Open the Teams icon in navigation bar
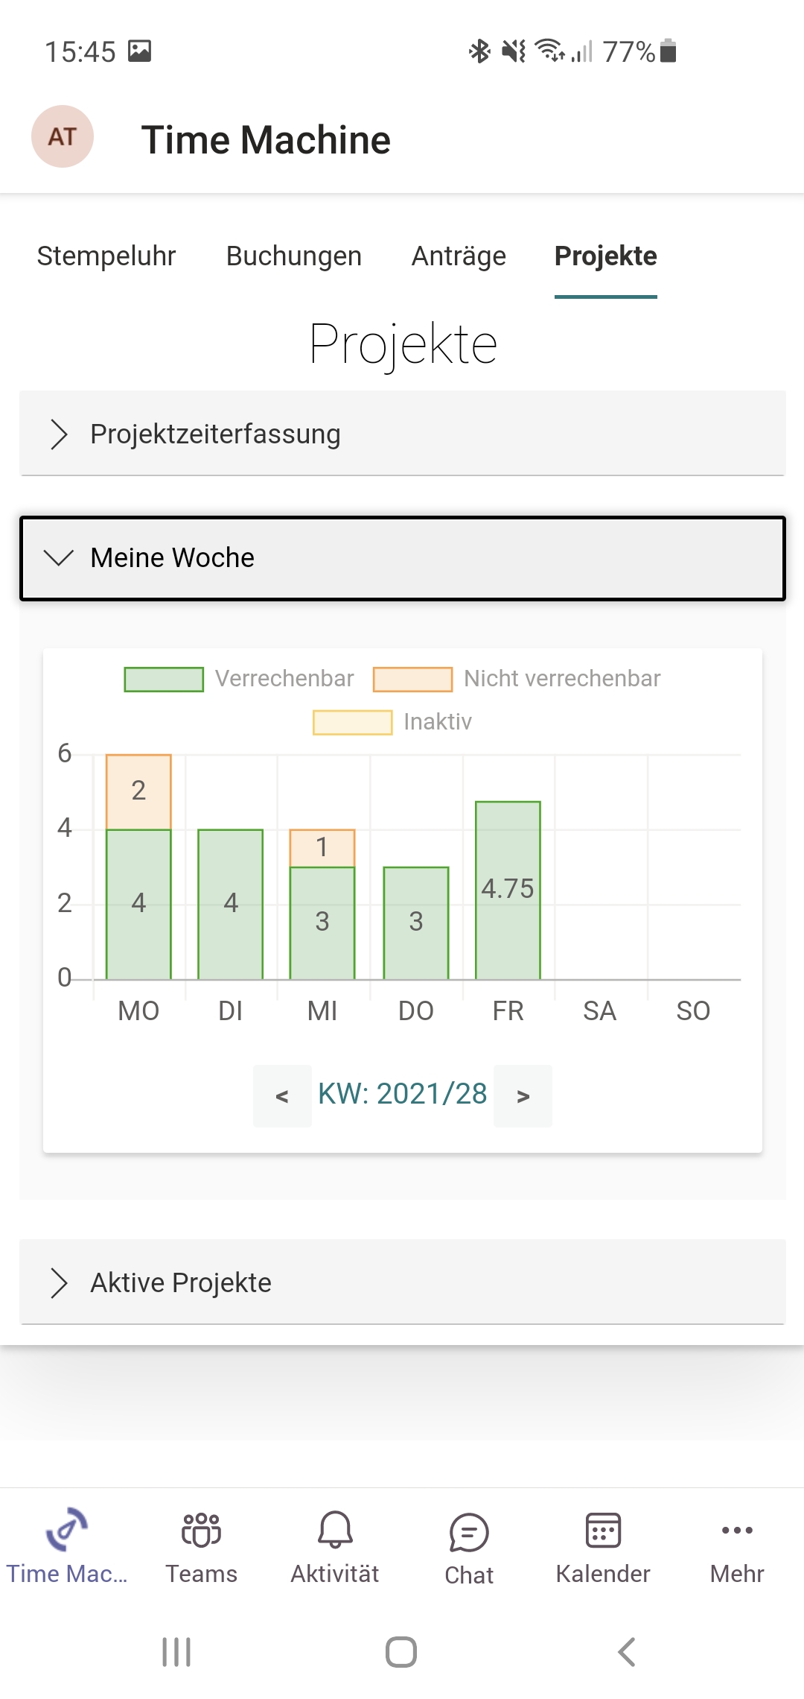Screen dimensions: 804x1699 (201, 1531)
